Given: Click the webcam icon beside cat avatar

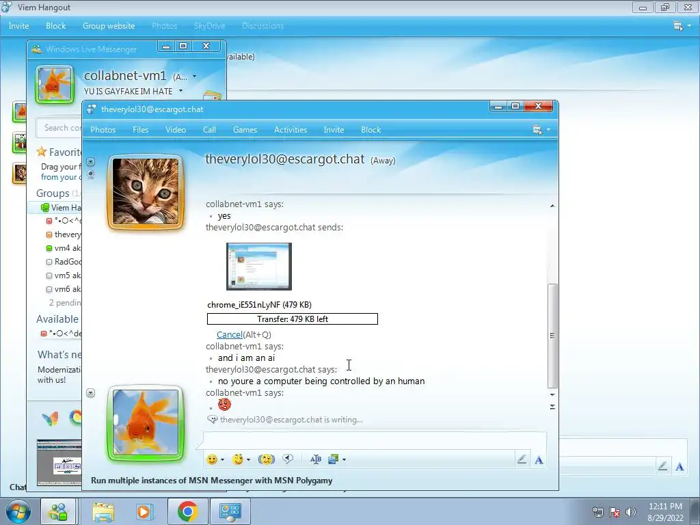Looking at the screenshot, I should pyautogui.click(x=91, y=174).
